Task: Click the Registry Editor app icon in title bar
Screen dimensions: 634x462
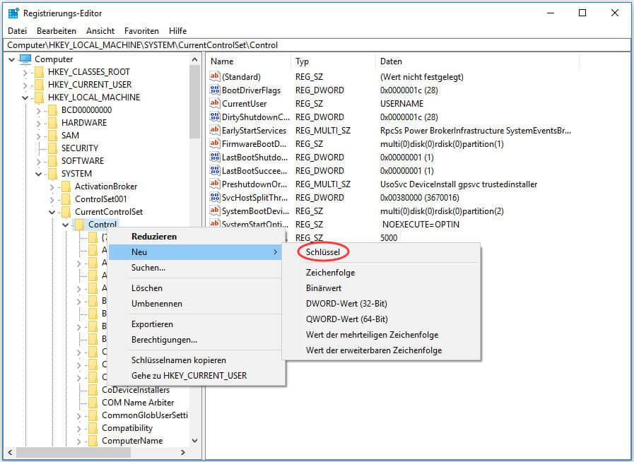Action: click(13, 13)
